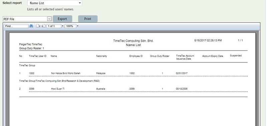This screenshot has height=126, width=267.
Task: Open the PDF File format dropdown
Action: point(27,19)
